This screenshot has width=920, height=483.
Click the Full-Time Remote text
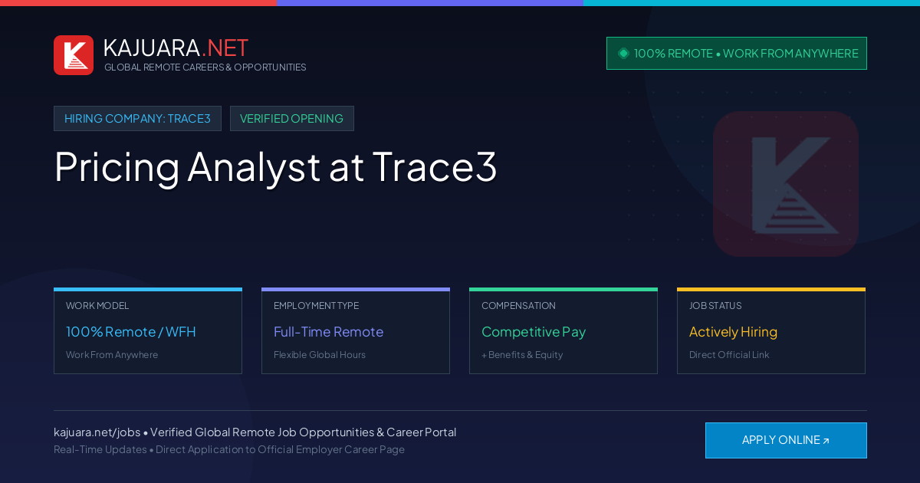328,332
